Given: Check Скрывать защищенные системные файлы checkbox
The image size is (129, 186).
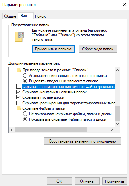Looking at the screenshot, I should [18, 87].
